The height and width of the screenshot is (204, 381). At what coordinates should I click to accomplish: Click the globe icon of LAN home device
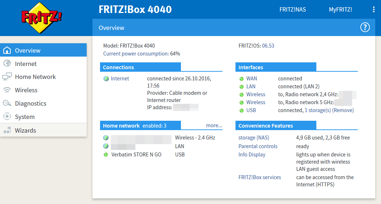click(x=106, y=146)
